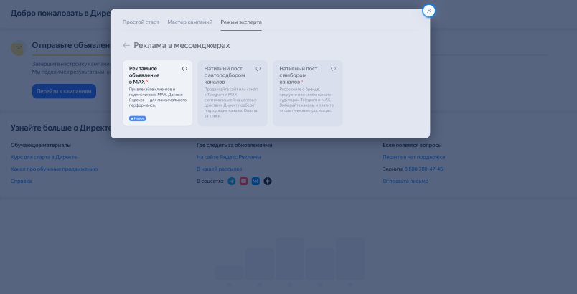The height and width of the screenshot is (294, 577).
Task: Click Где следить за обновлениями heading
Action: [x=235, y=145]
